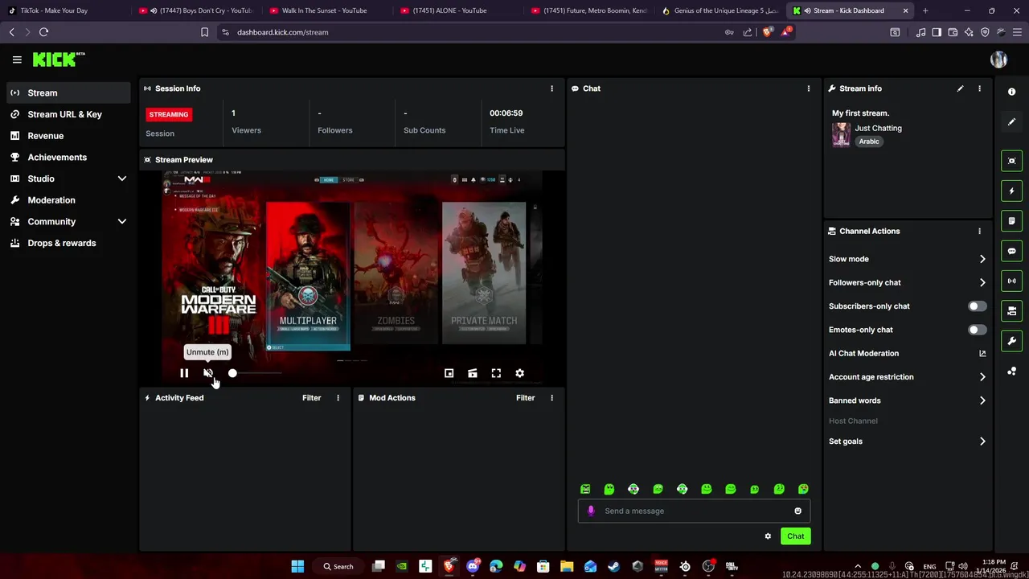The image size is (1029, 579).
Task: Open Discord from the taskbar
Action: [473, 566]
